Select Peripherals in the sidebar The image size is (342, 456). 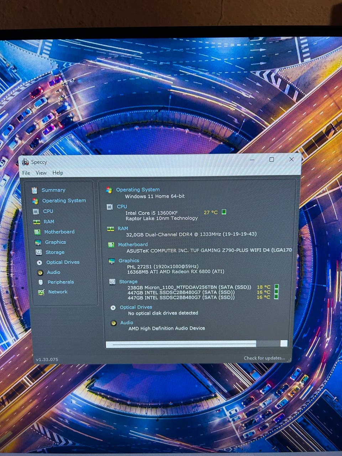pyautogui.click(x=61, y=282)
